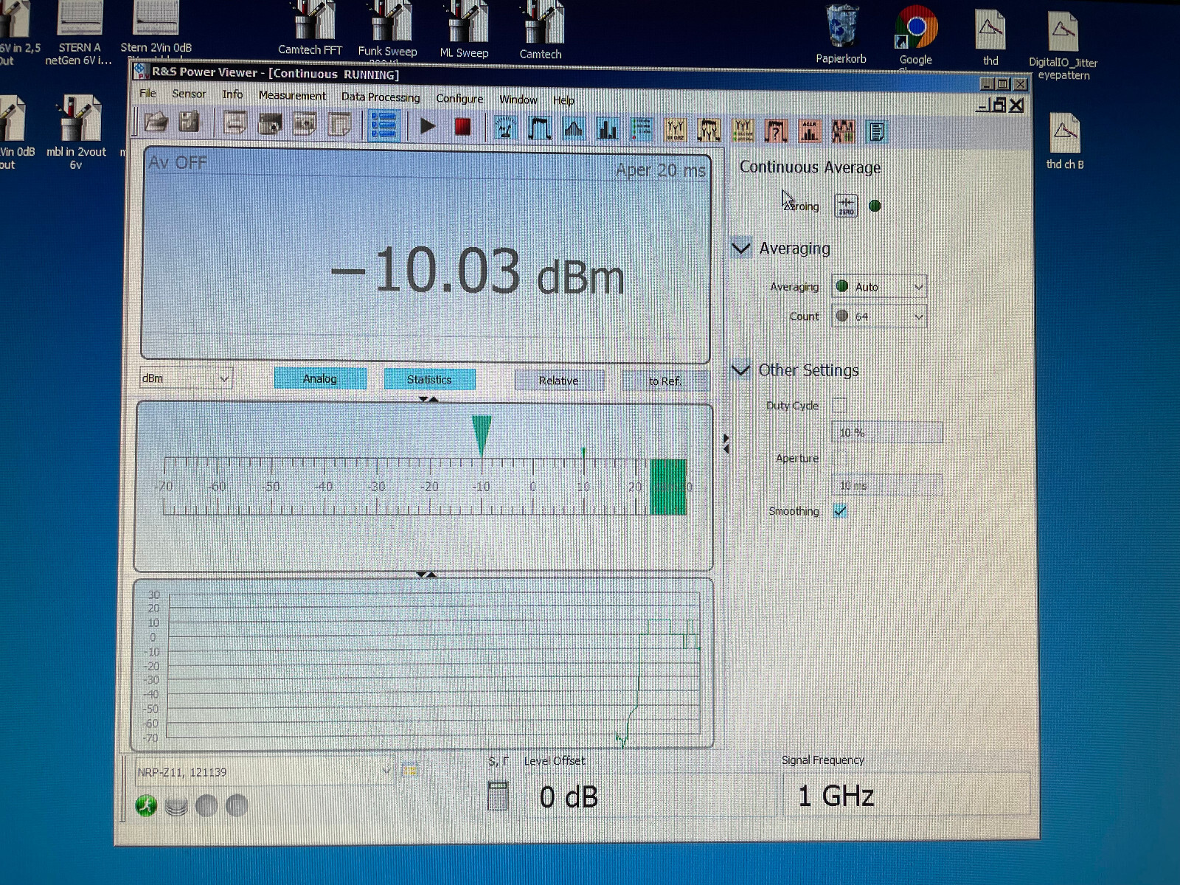Click the gray stacked-disks status icon
The width and height of the screenshot is (1180, 885).
[x=176, y=807]
